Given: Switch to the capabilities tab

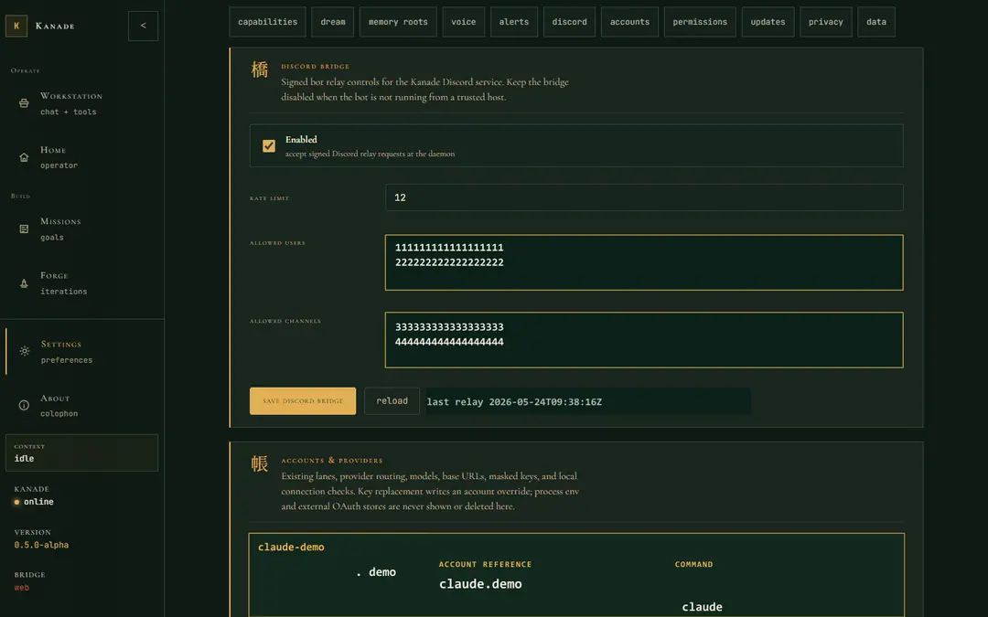Looking at the screenshot, I should coord(267,22).
